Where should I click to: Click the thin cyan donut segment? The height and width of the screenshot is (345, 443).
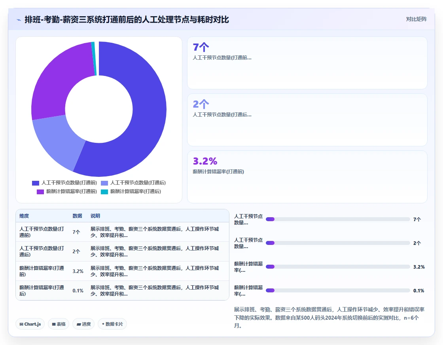coord(94,59)
